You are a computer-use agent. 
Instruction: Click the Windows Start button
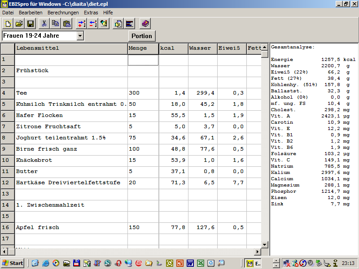pos(13,263)
